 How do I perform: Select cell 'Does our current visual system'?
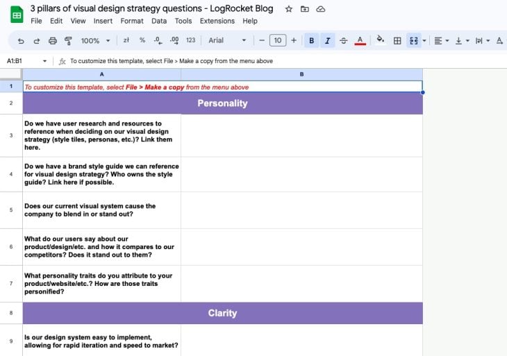point(102,210)
